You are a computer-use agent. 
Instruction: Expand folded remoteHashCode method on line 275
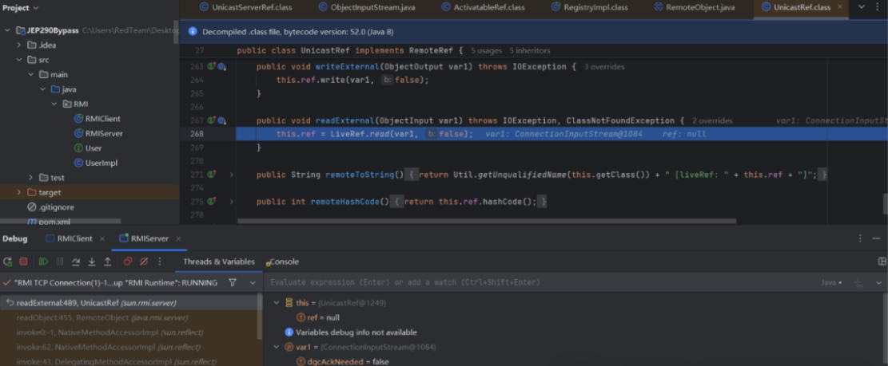231,201
